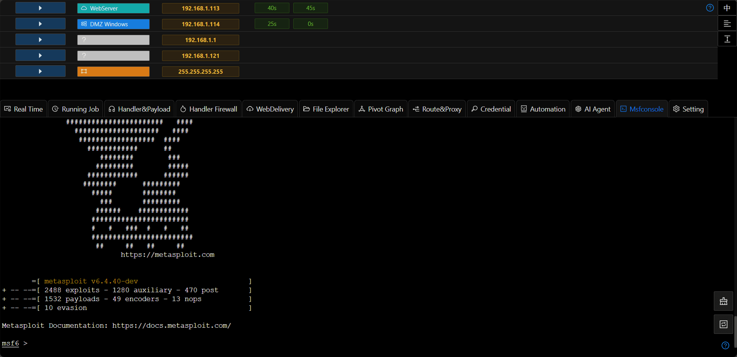
Task: Open the File Explorer tab
Action: (x=326, y=109)
